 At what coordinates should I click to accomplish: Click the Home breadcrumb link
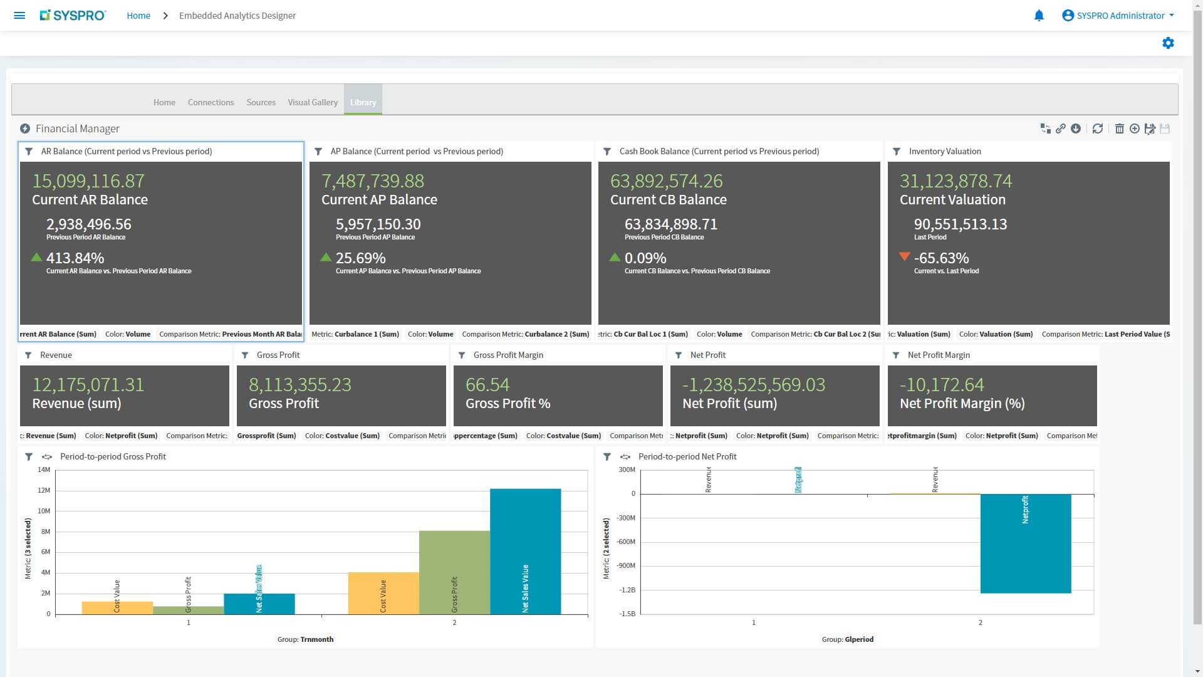click(138, 16)
